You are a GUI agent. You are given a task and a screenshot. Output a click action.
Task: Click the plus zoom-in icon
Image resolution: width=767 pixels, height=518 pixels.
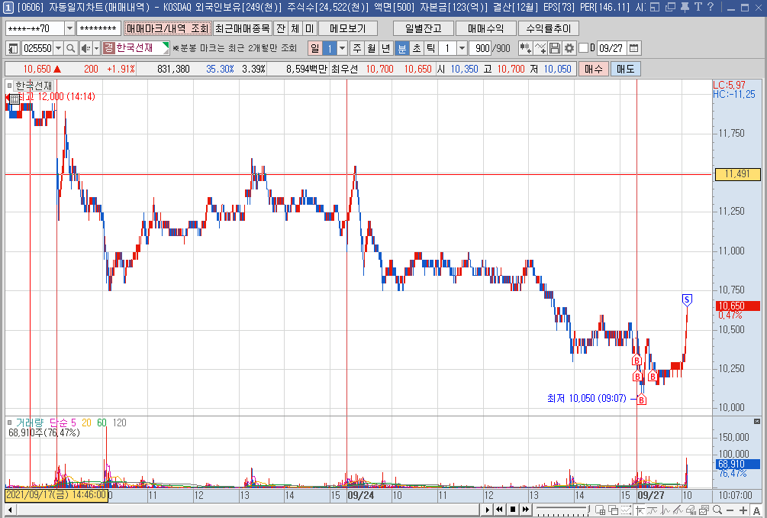click(x=743, y=510)
